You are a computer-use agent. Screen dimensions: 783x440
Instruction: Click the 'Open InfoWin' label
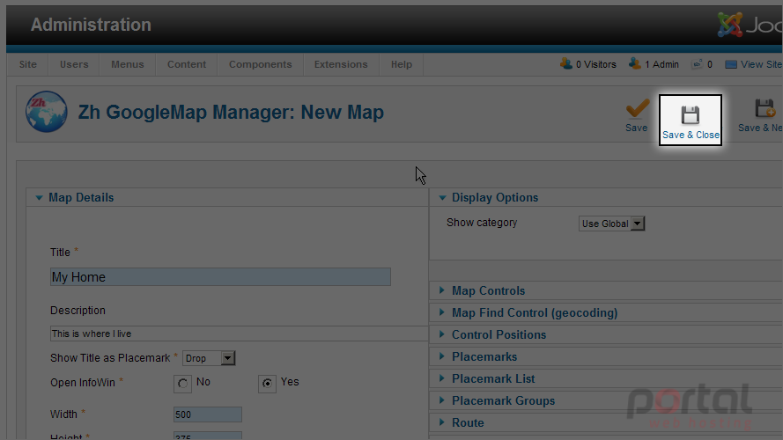point(83,383)
